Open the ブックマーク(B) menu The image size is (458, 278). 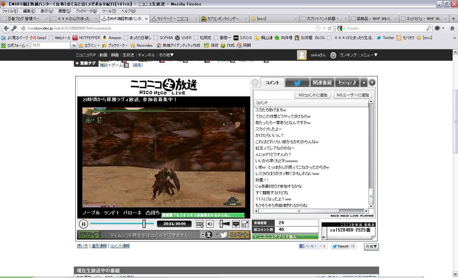[x=86, y=11]
